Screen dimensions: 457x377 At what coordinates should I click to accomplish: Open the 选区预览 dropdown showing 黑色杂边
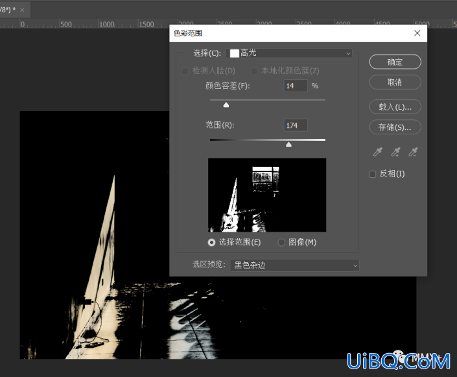[295, 265]
